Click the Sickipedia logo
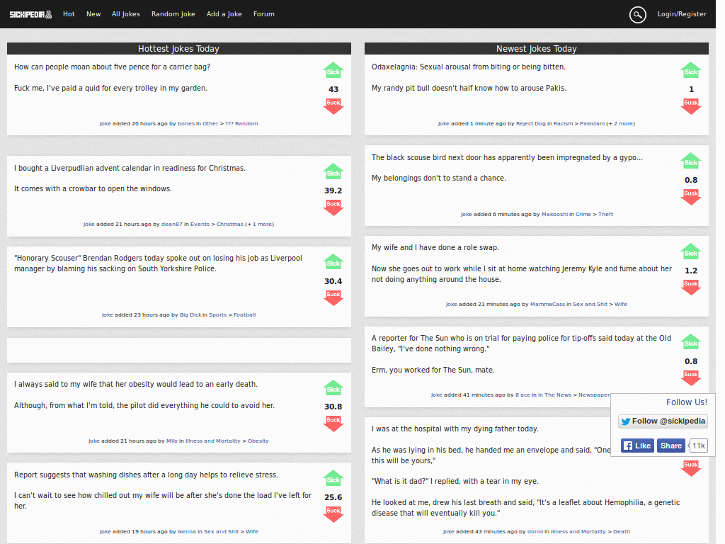This screenshot has height=544, width=725. (30, 14)
